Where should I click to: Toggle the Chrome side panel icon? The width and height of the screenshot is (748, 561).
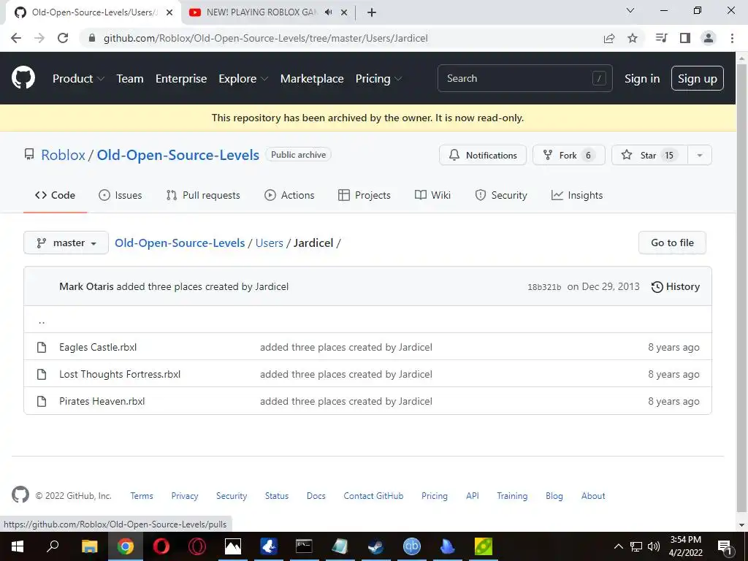coord(685,38)
